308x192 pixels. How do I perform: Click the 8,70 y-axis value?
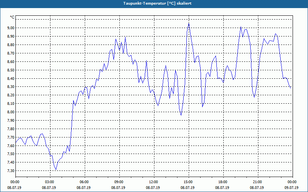(11, 53)
